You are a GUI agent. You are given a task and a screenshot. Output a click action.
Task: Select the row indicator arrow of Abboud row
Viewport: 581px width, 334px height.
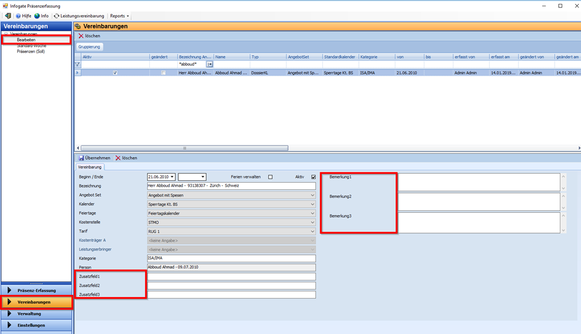click(x=77, y=73)
